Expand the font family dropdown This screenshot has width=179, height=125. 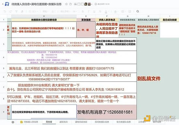tap(65, 11)
